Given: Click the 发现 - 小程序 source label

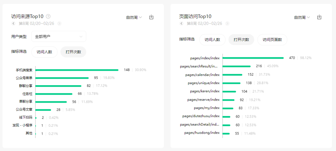Looking at the screenshot, I should pyautogui.click(x=22, y=125).
